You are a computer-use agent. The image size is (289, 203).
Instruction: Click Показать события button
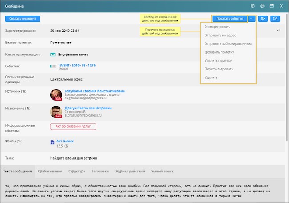[230, 19]
